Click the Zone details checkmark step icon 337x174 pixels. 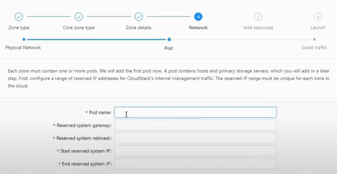tap(139, 17)
